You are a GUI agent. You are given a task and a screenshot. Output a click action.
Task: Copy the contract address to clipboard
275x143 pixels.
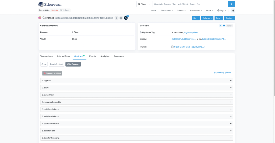click(x=116, y=18)
